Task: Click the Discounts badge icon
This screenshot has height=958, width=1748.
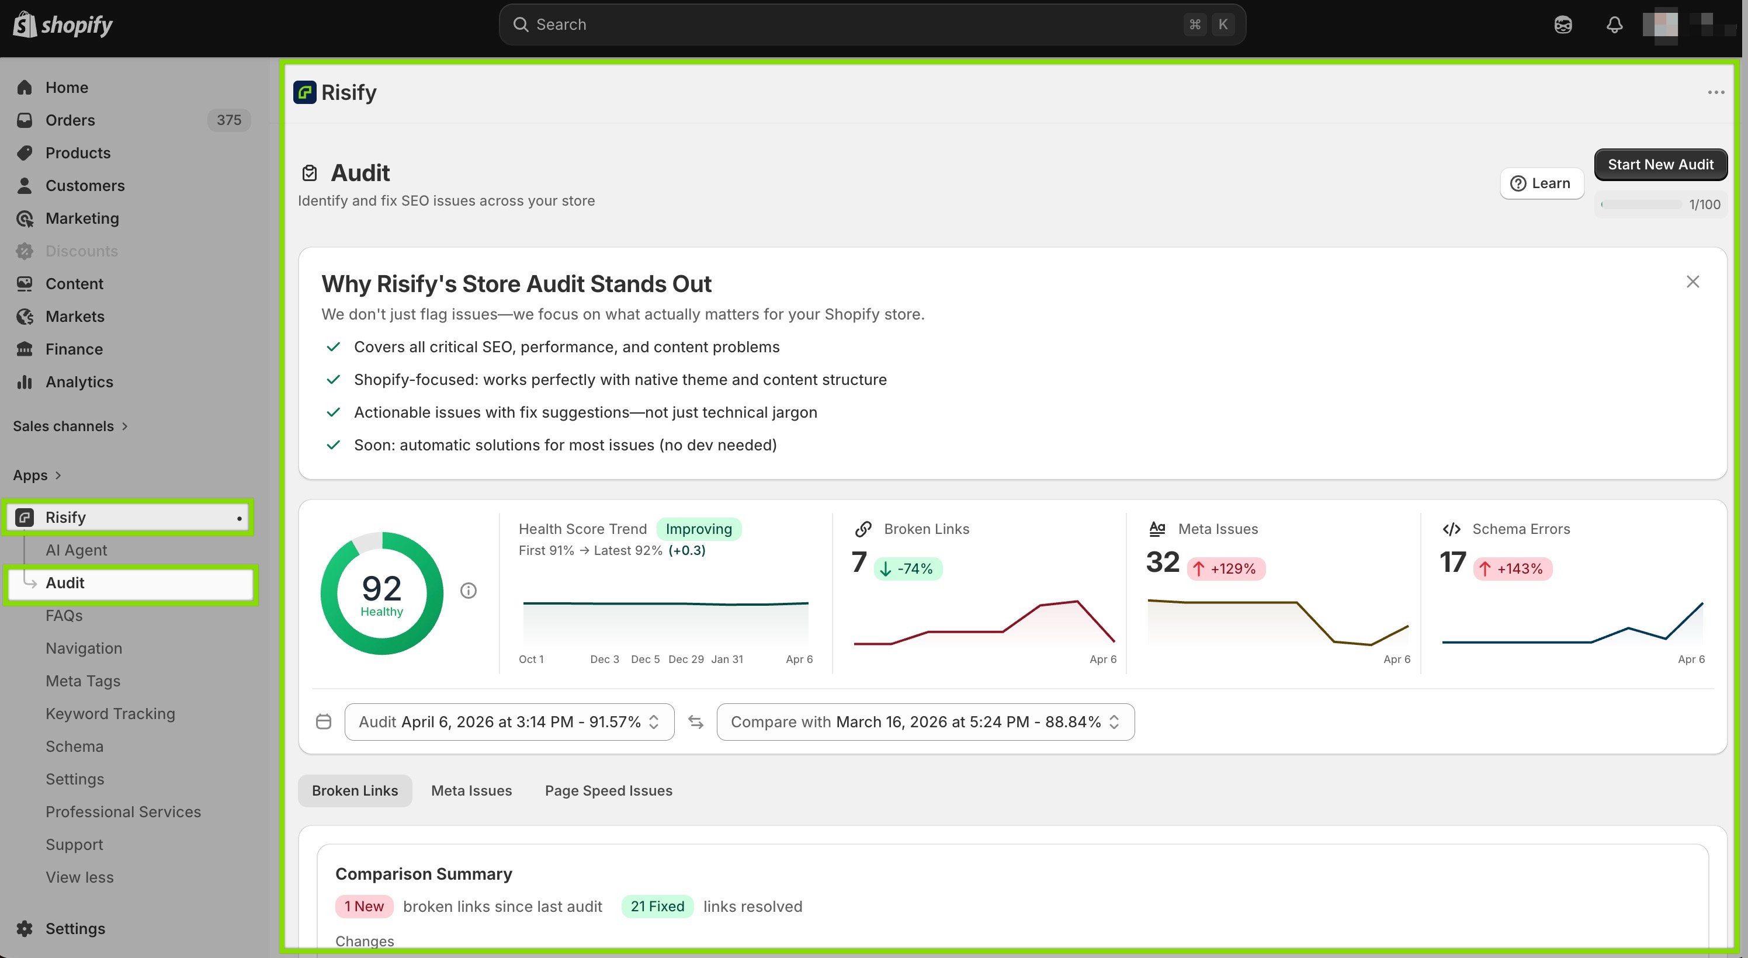Action: coord(25,251)
